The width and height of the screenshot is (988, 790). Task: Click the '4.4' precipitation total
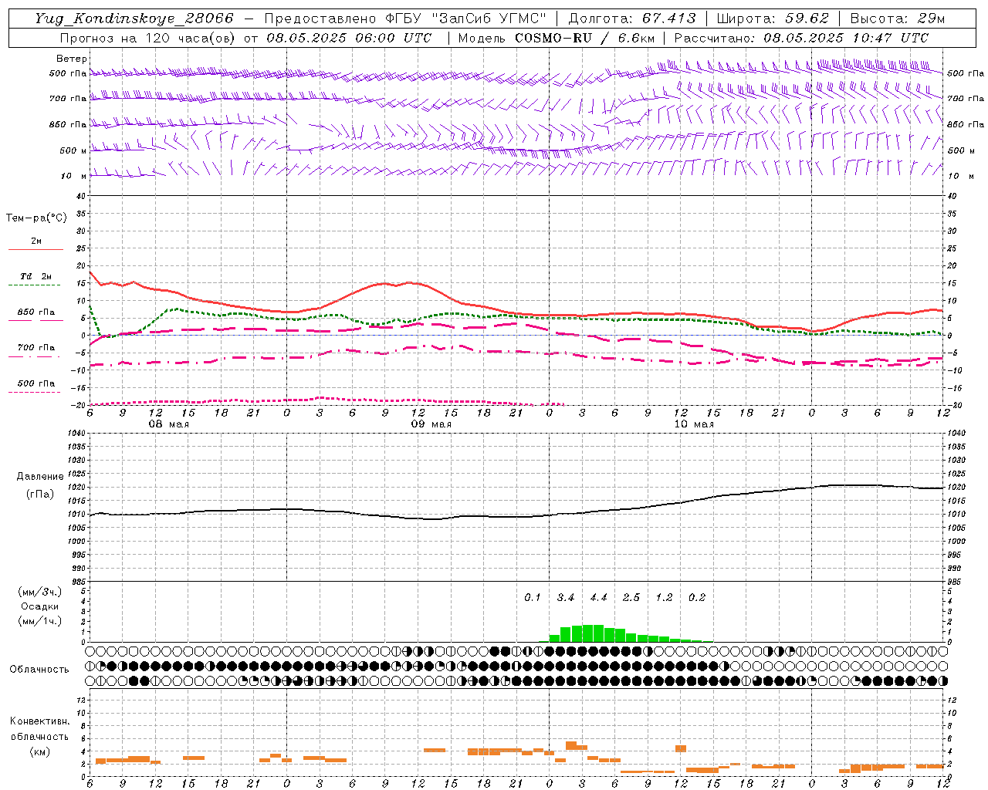pyautogui.click(x=598, y=597)
